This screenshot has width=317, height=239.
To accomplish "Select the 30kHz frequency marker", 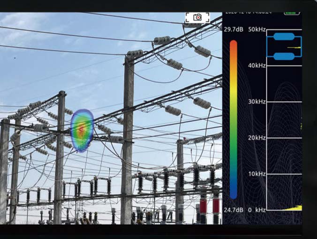I will [x=257, y=102].
